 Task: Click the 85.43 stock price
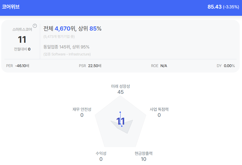[215, 7]
